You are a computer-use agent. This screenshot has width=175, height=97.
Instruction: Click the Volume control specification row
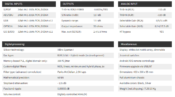click(58, 94)
